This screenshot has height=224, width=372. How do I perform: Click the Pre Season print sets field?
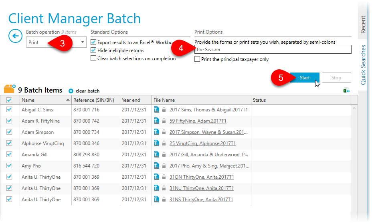tap(273, 50)
